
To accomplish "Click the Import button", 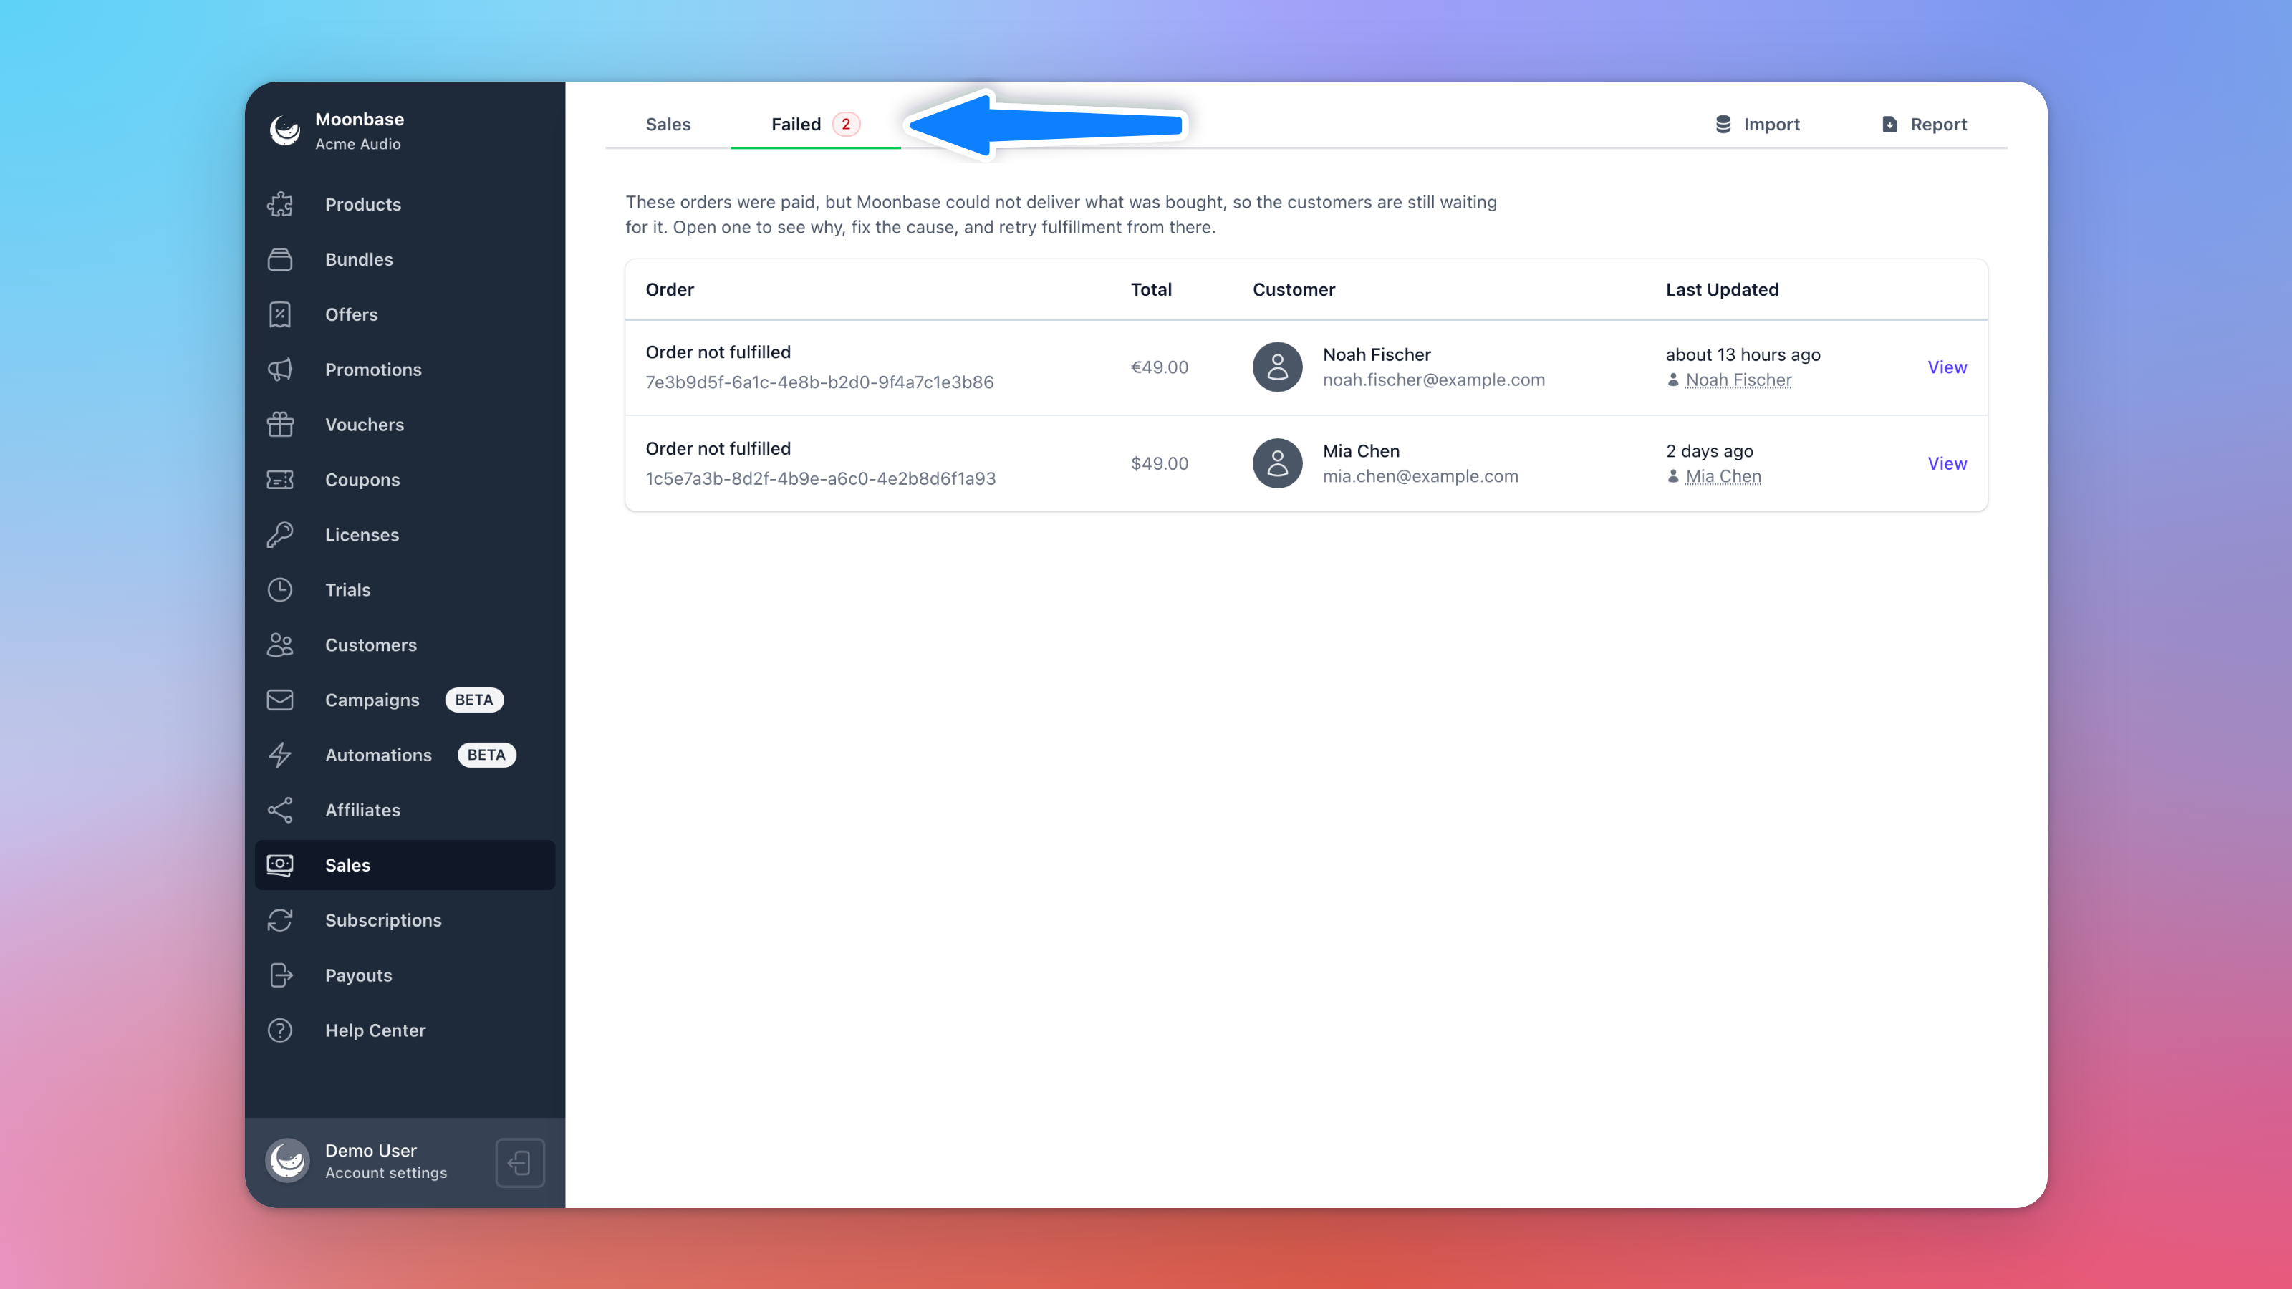I will 1757,125.
